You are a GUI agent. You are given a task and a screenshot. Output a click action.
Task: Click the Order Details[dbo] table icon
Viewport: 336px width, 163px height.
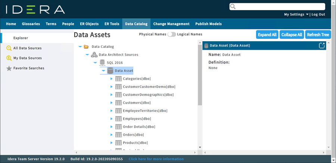(x=118, y=127)
